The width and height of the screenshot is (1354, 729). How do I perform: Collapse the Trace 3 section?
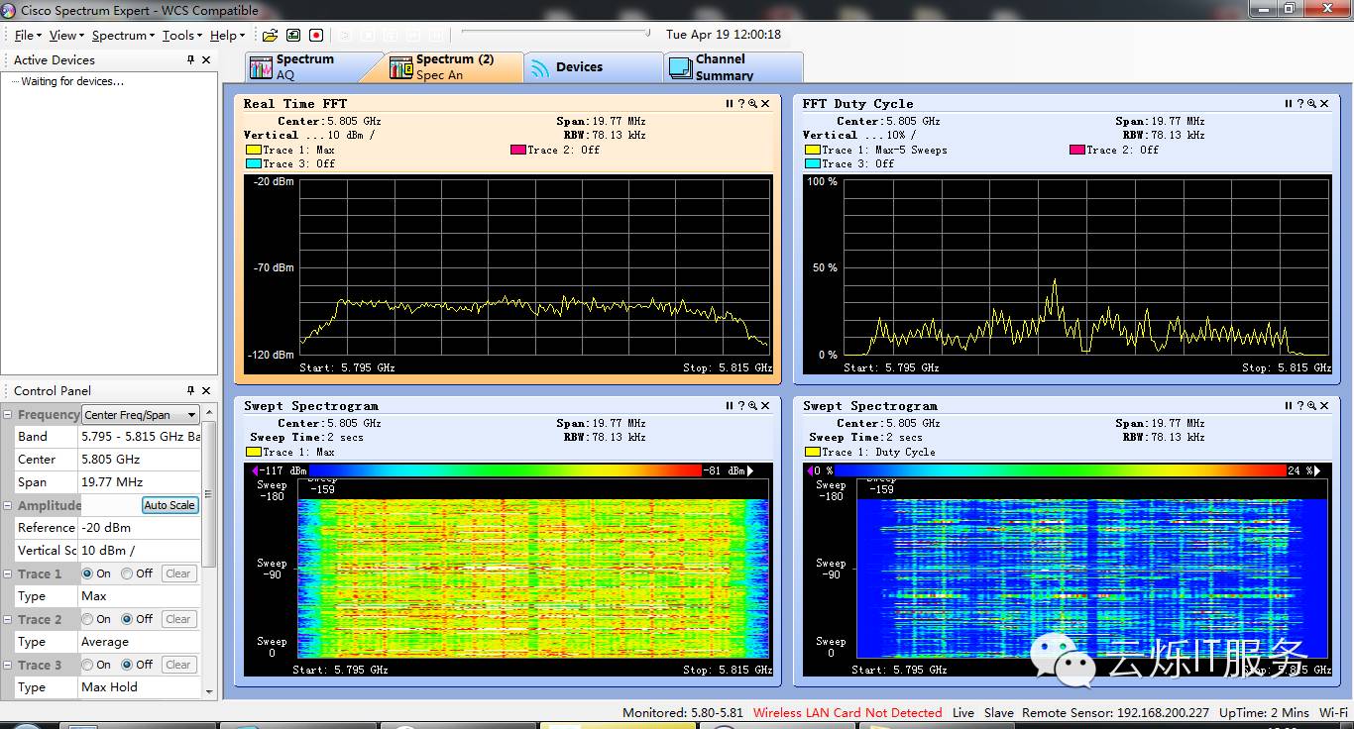coord(8,666)
